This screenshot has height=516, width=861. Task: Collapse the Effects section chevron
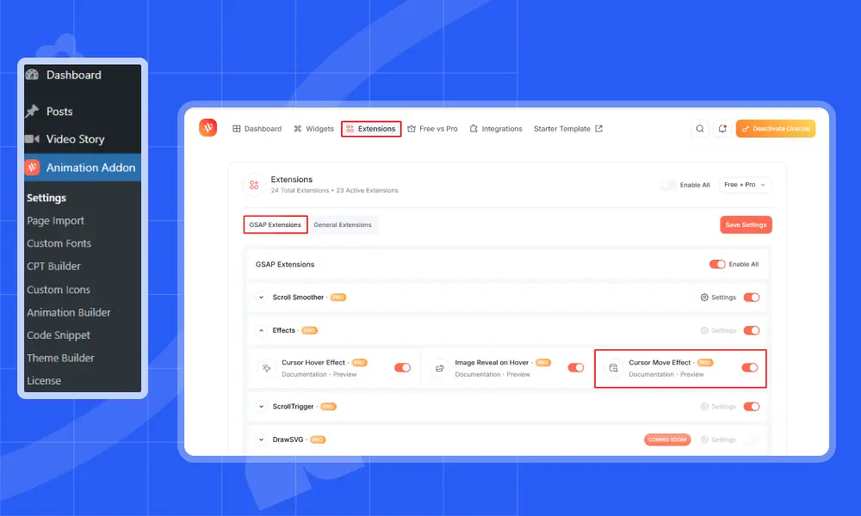(261, 330)
